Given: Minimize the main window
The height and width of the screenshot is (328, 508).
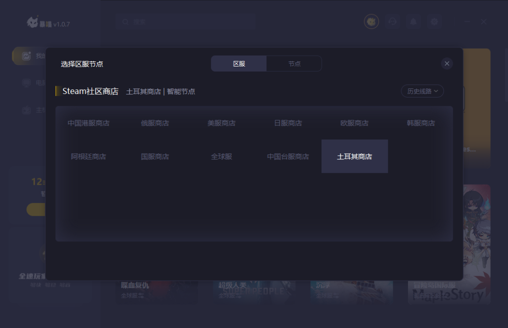Looking at the screenshot, I should tap(467, 22).
